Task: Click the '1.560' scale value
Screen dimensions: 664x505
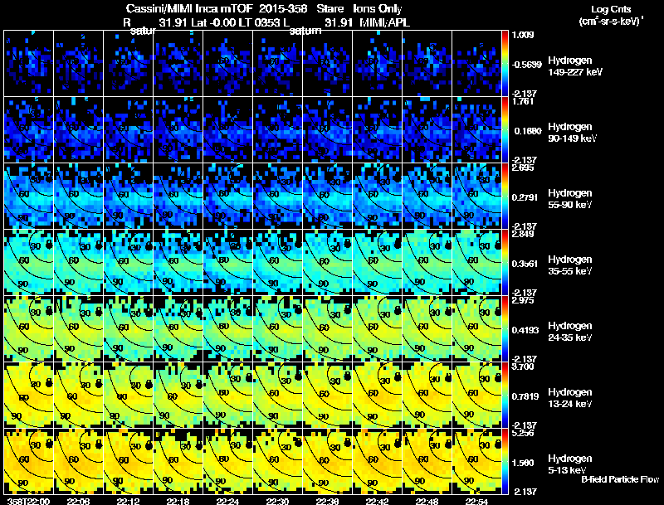Action: [x=523, y=463]
